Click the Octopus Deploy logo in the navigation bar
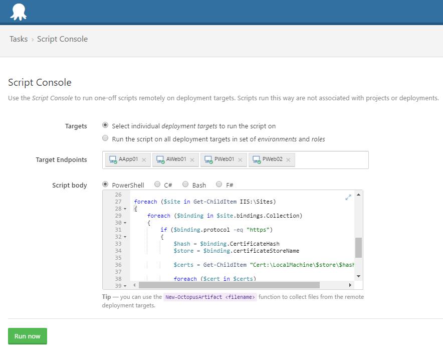The height and width of the screenshot is (349, 443). point(18,11)
